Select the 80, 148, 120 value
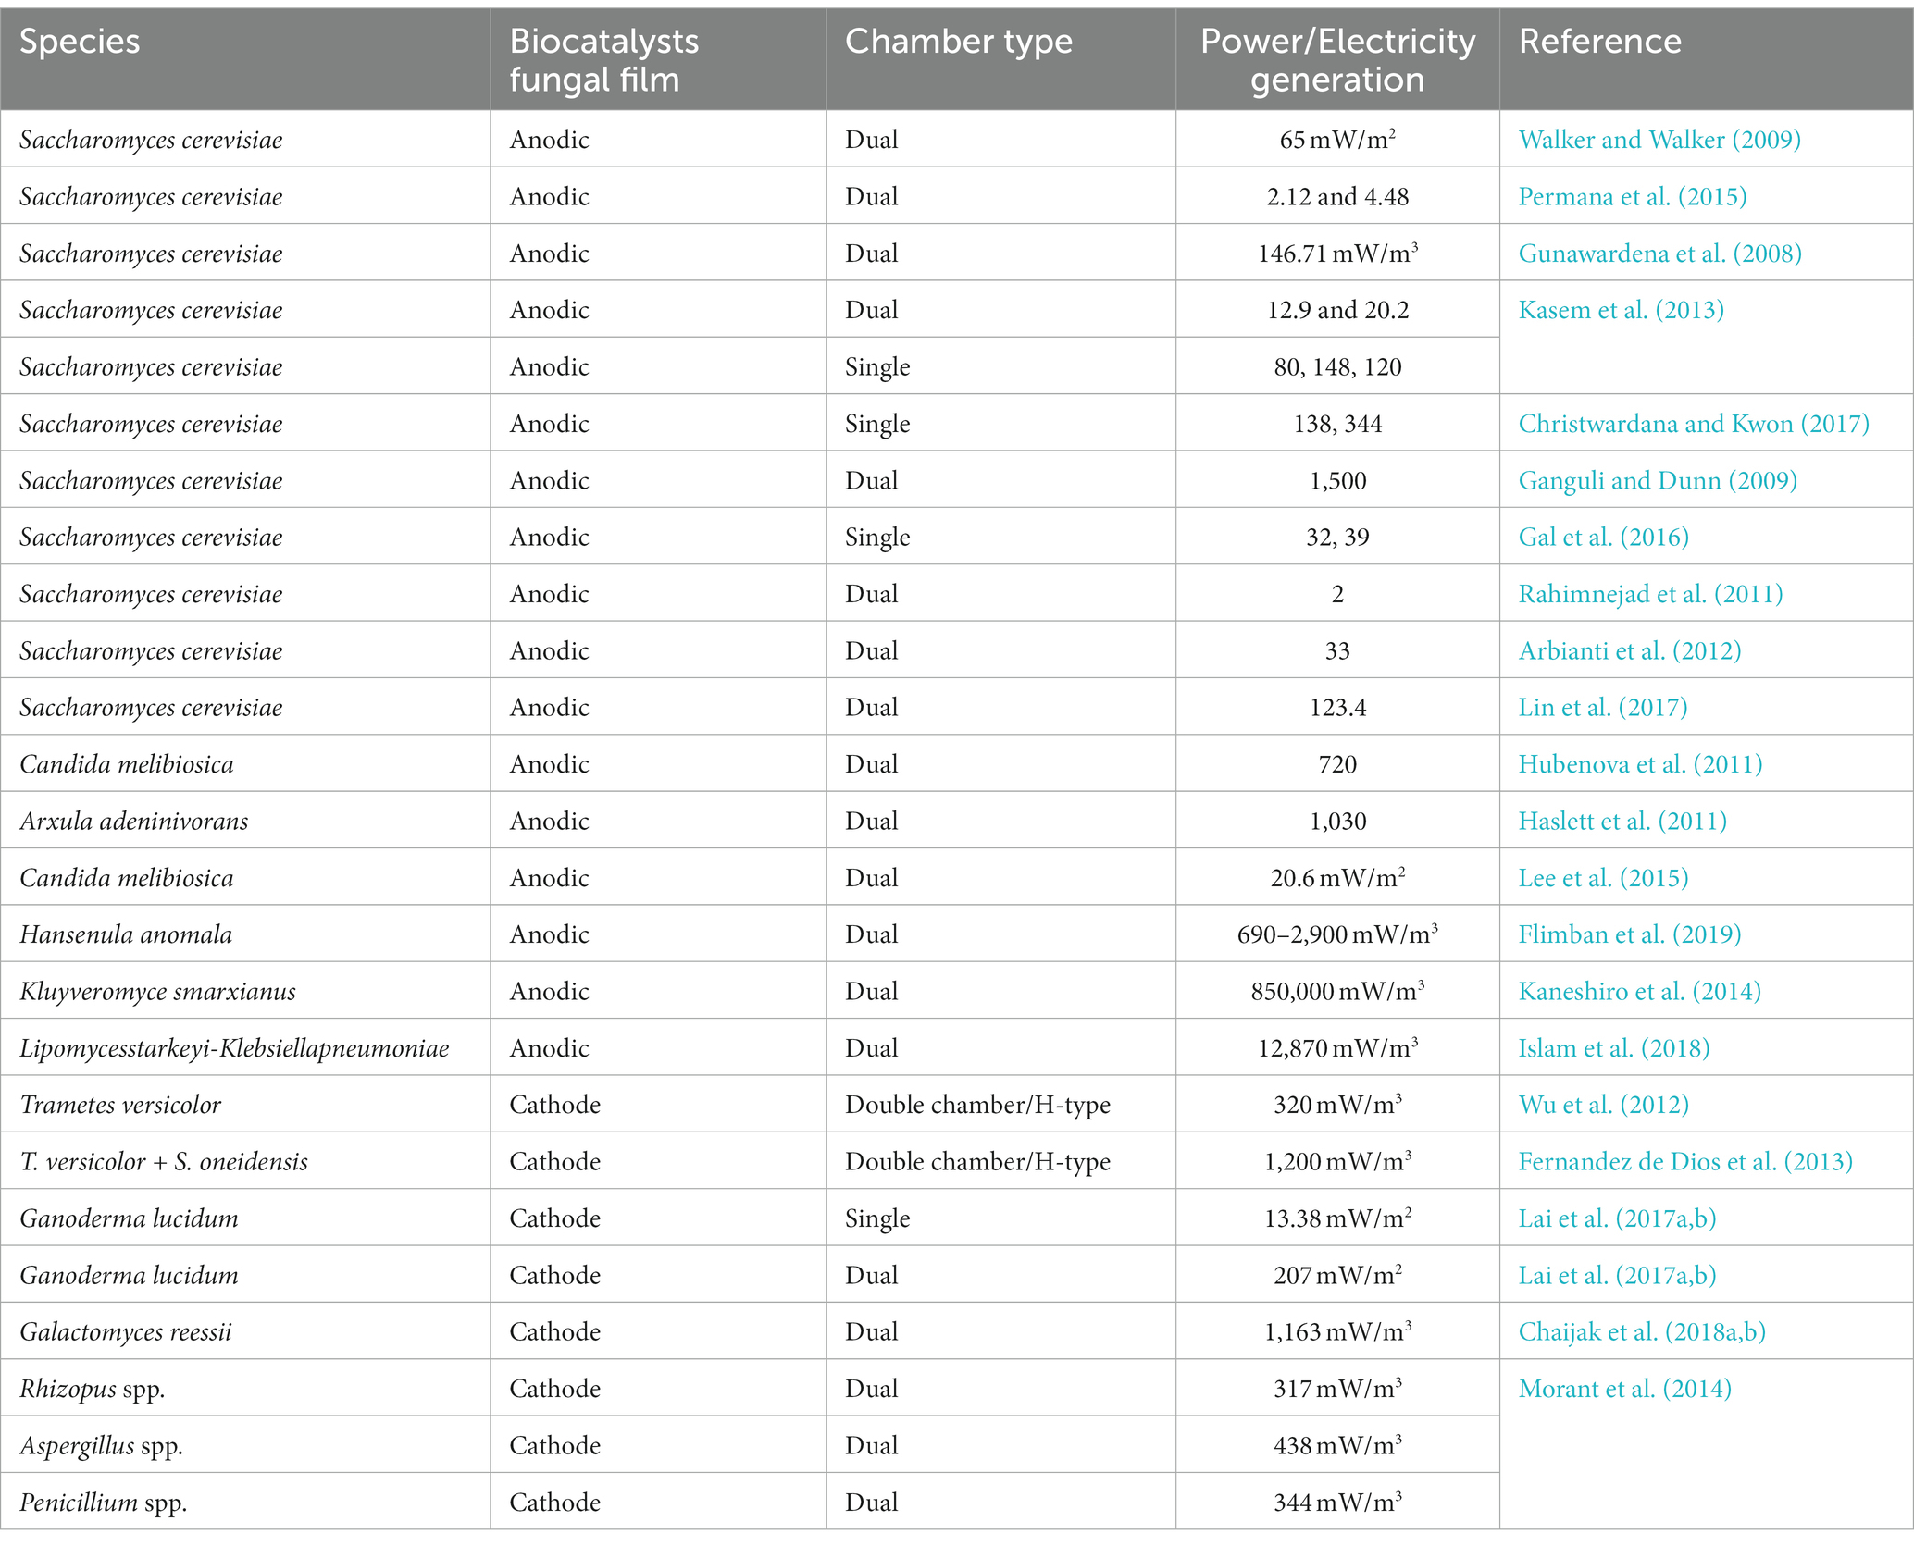The height and width of the screenshot is (1546, 1914). pyautogui.click(x=1337, y=367)
